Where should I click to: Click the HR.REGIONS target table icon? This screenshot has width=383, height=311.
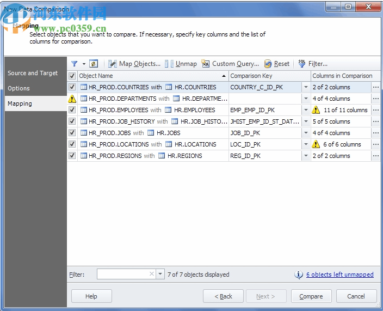pos(162,156)
